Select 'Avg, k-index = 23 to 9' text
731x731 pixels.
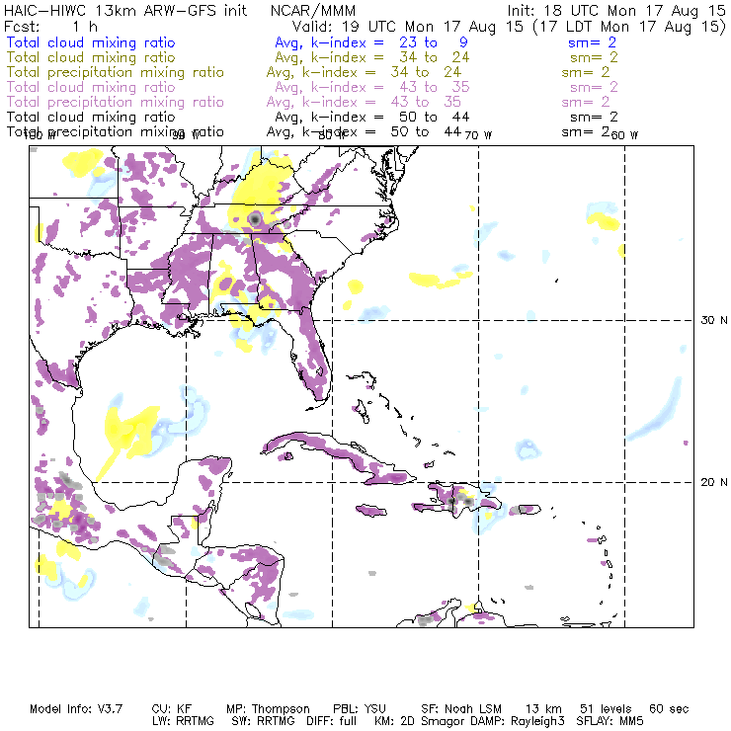click(371, 42)
